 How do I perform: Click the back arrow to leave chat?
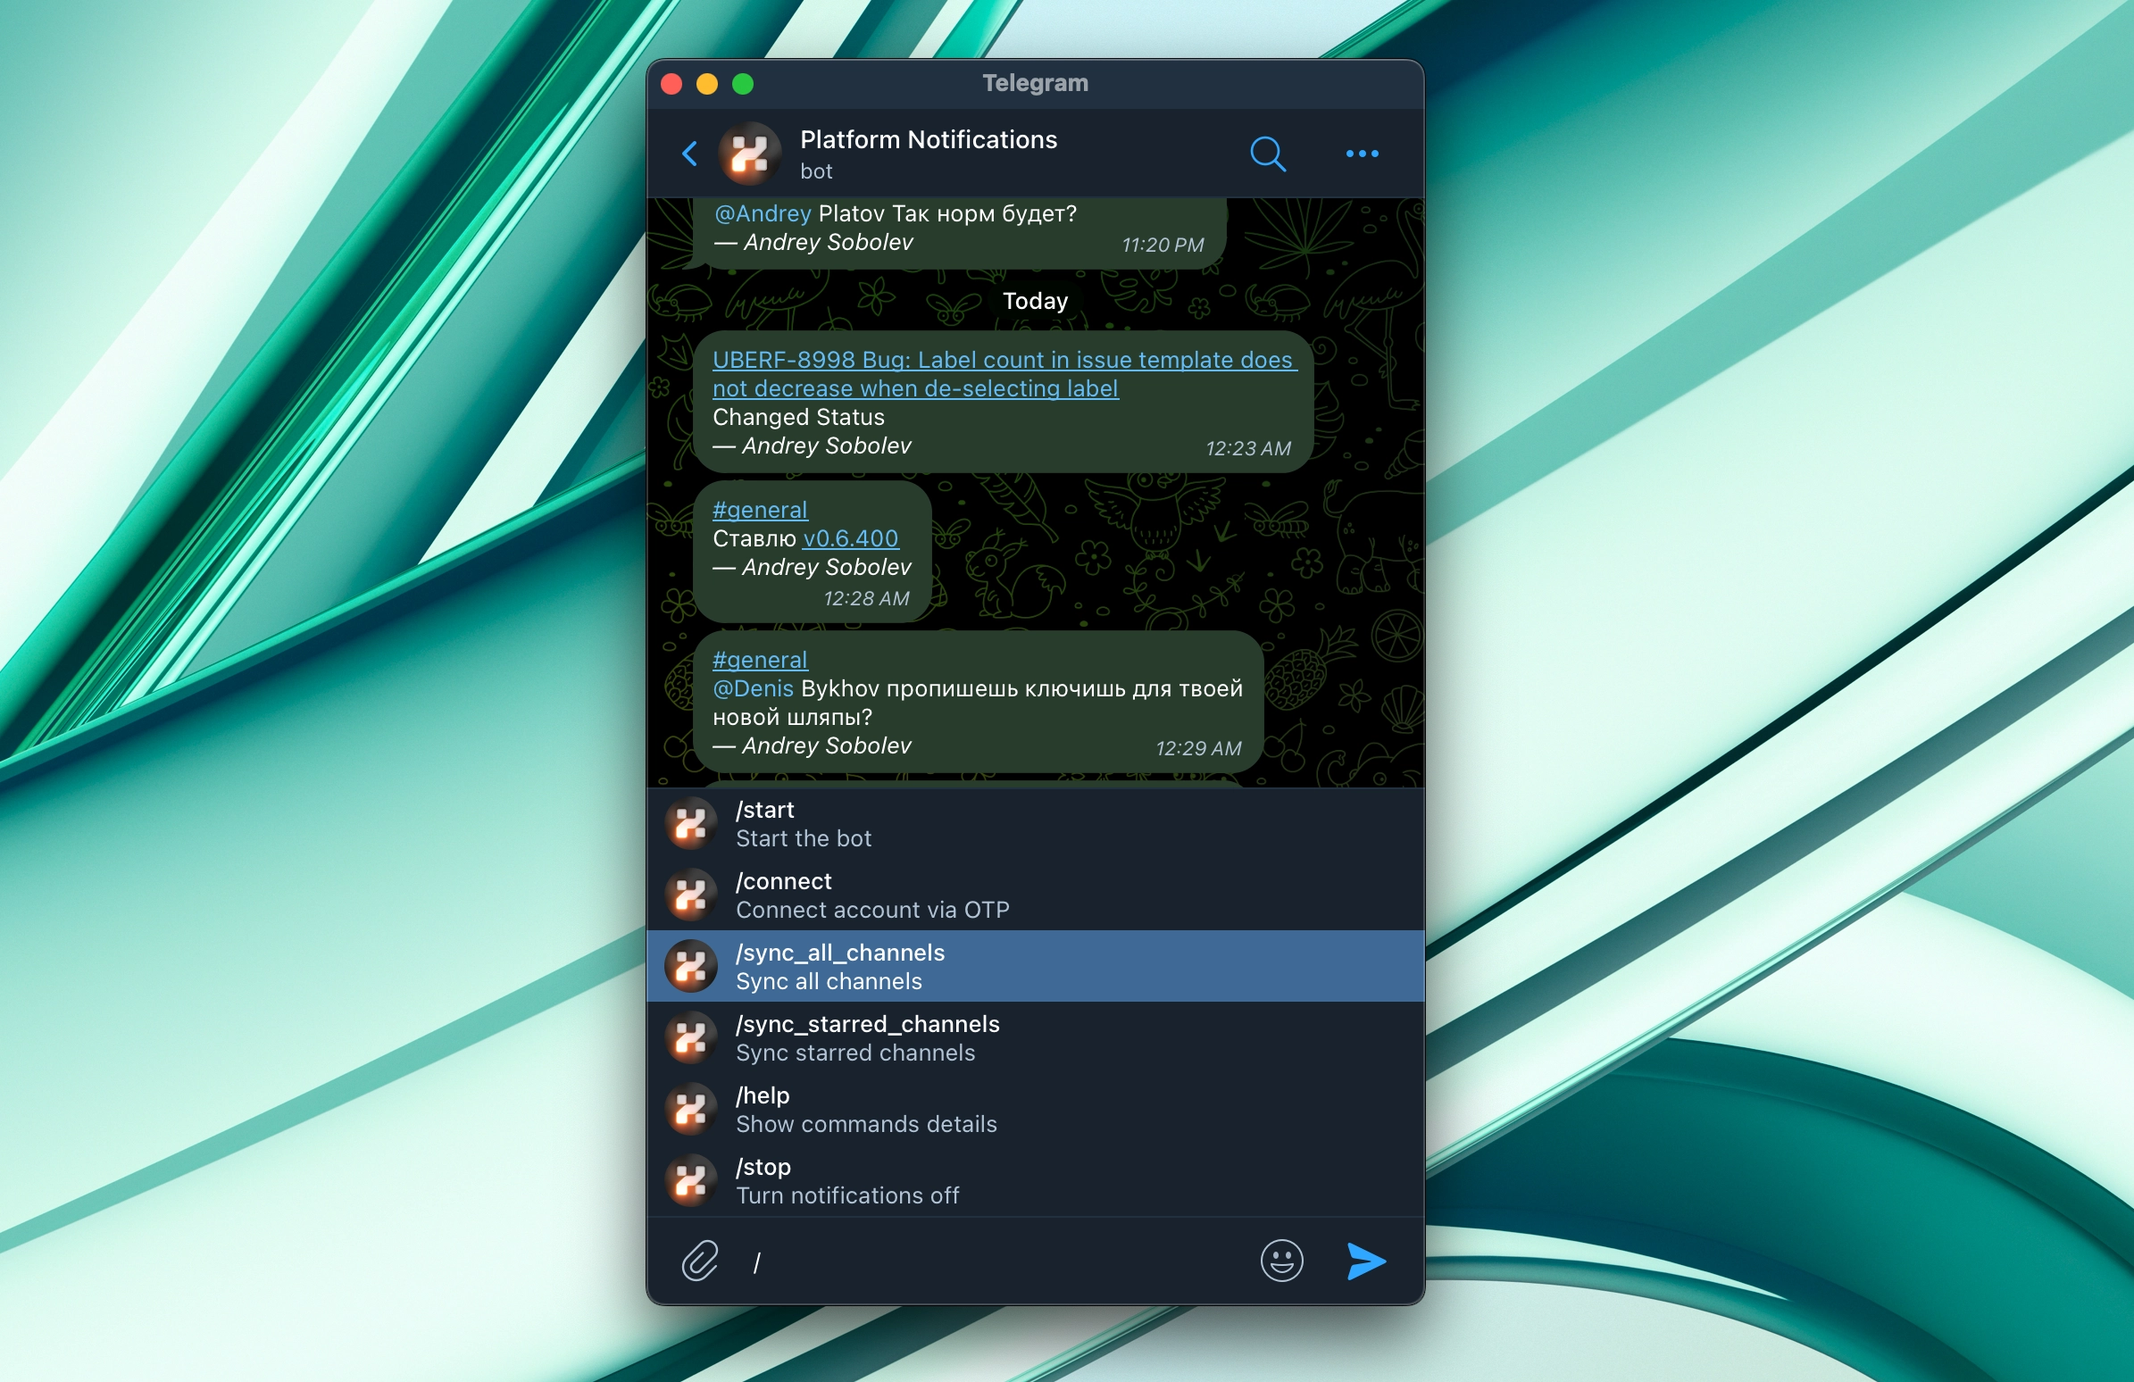click(x=689, y=154)
